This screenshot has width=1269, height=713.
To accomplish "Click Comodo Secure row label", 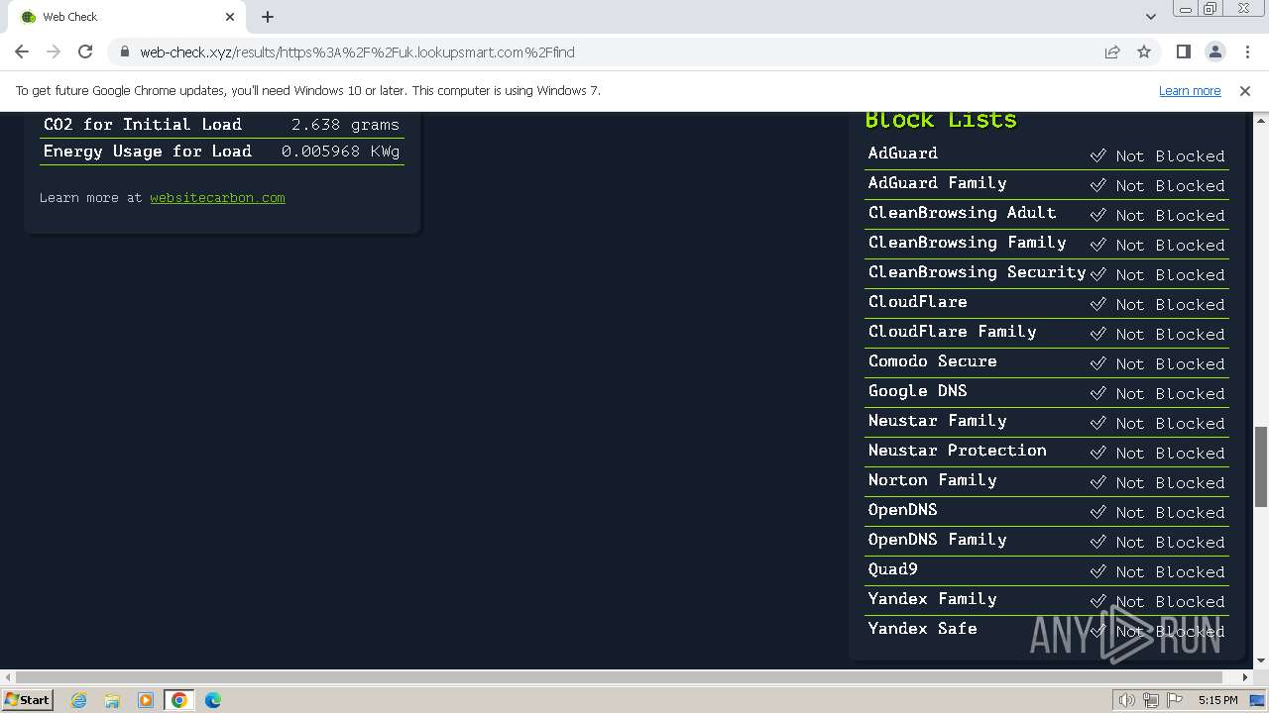I will [933, 361].
